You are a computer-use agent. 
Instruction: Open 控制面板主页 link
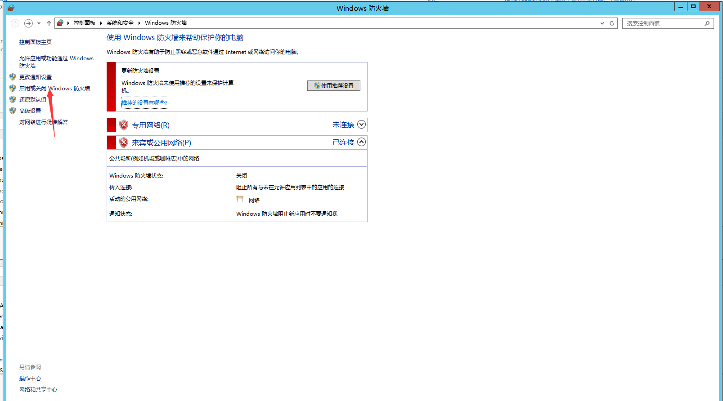point(36,42)
